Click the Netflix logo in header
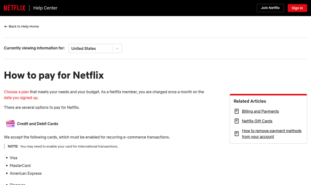The height and width of the screenshot is (185, 311). (15, 8)
